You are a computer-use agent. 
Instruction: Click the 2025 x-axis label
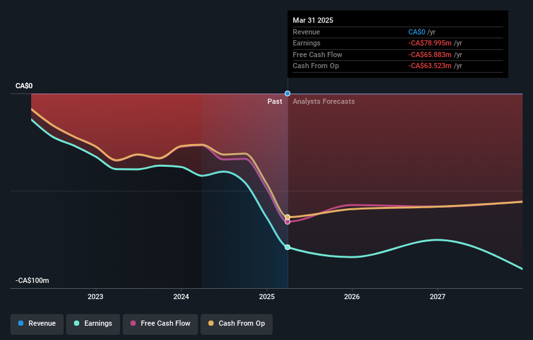pos(267,297)
